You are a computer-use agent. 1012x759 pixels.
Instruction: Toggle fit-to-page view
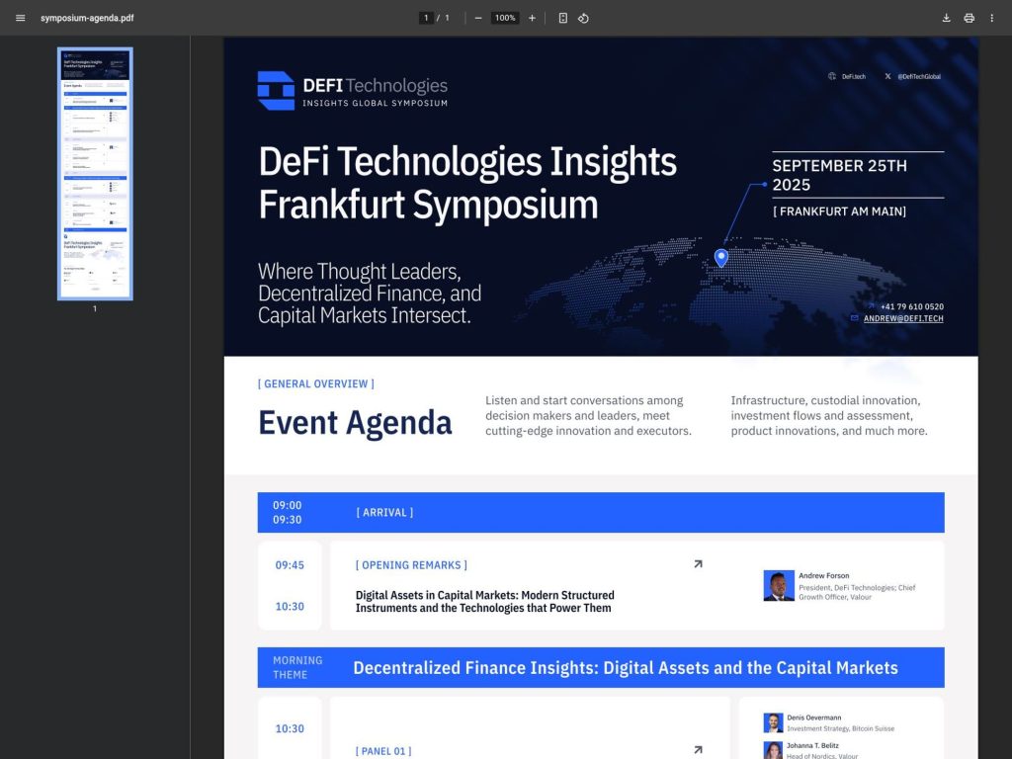point(561,18)
